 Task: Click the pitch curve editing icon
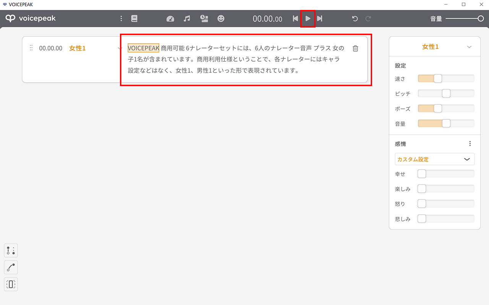(11, 267)
